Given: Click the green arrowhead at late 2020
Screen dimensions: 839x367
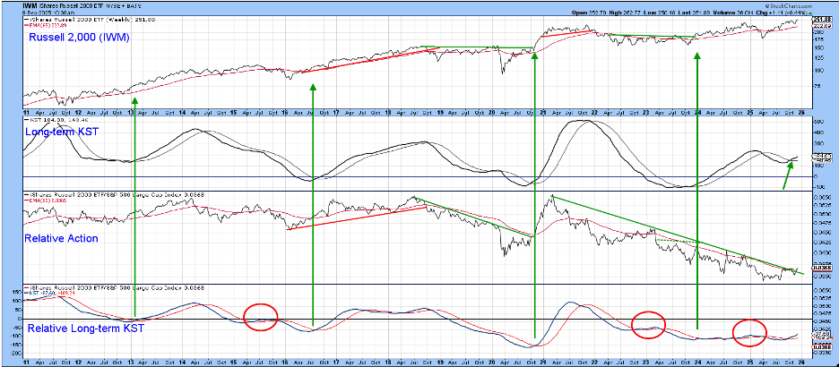Looking at the screenshot, I should 535,55.
